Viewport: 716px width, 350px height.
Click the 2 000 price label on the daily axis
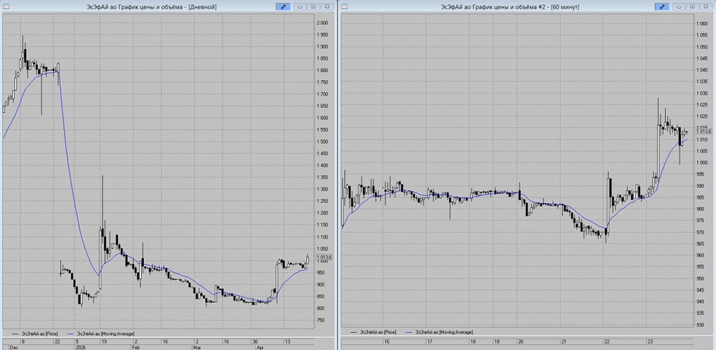point(324,23)
